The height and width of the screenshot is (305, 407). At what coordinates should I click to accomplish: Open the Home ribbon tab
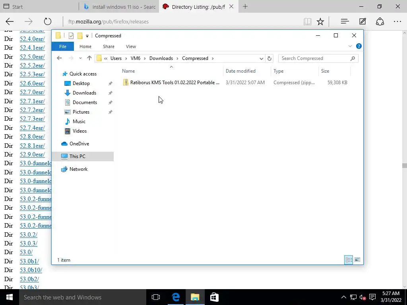click(85, 46)
